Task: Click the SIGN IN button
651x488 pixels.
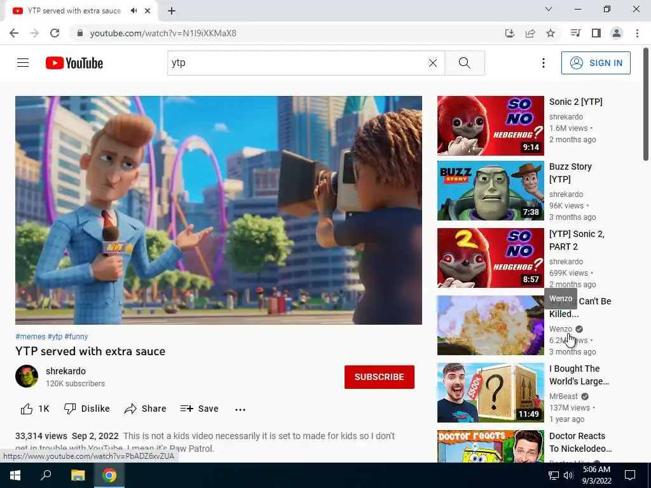Action: tap(596, 63)
